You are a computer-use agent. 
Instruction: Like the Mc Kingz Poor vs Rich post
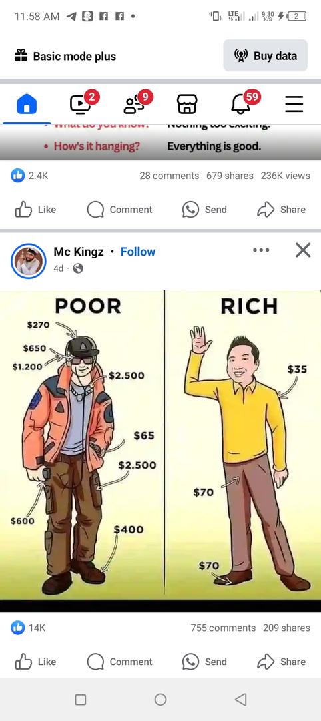(x=35, y=662)
